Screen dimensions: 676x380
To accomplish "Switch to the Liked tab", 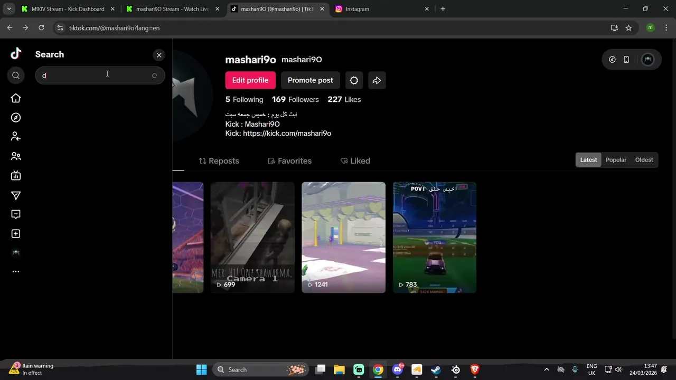I will click(355, 161).
